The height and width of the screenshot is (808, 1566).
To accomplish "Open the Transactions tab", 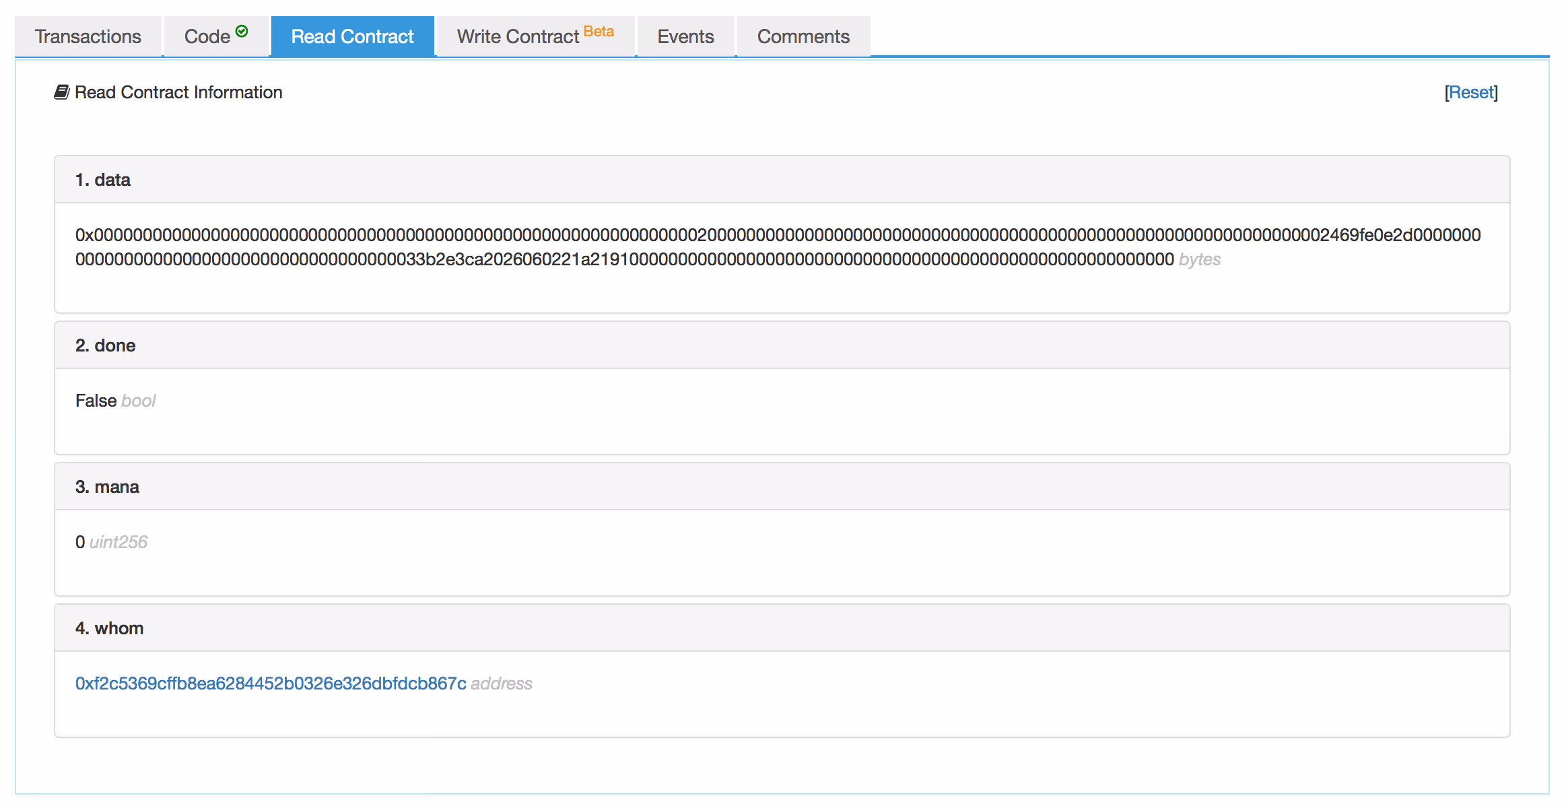I will 88,36.
